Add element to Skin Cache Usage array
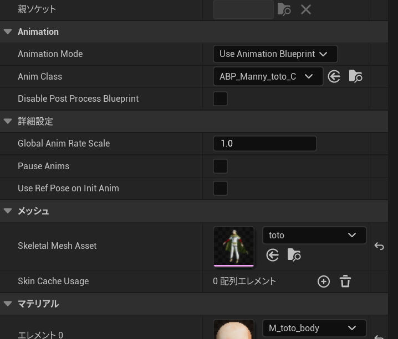Viewport: 398px width, 339px height. click(324, 281)
